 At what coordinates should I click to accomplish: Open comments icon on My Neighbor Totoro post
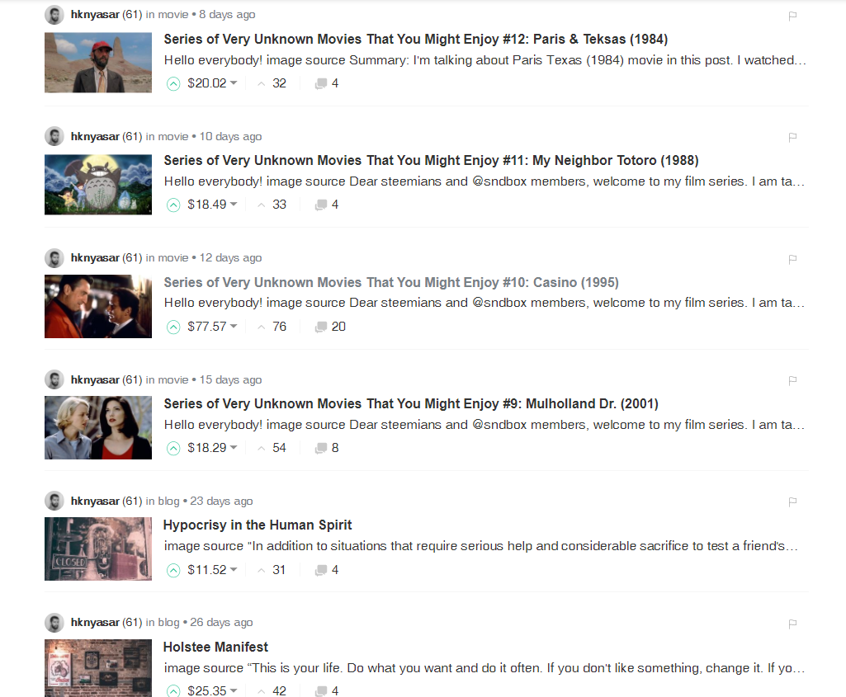coord(321,205)
